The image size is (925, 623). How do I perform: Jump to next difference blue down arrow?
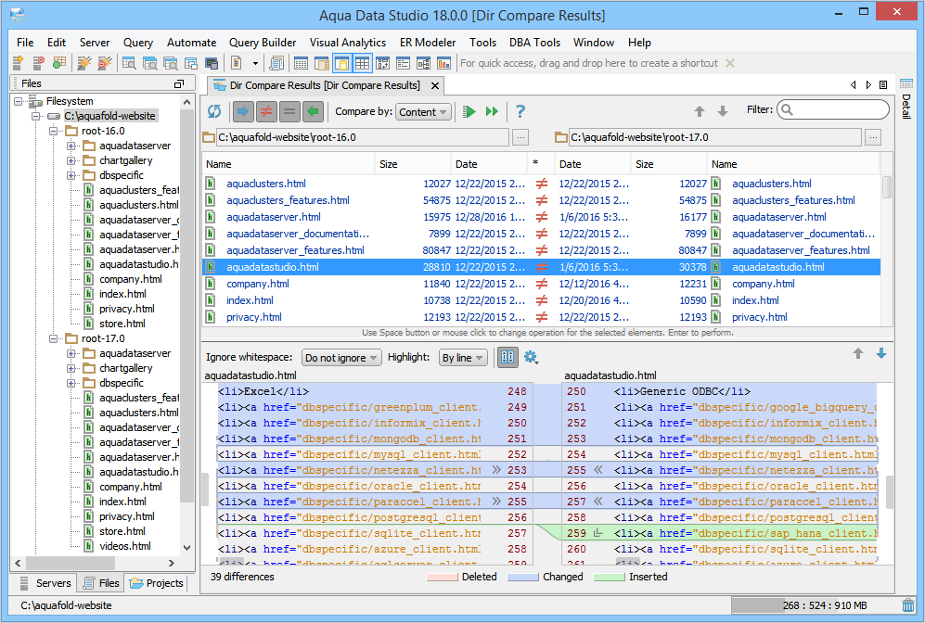[x=880, y=354]
